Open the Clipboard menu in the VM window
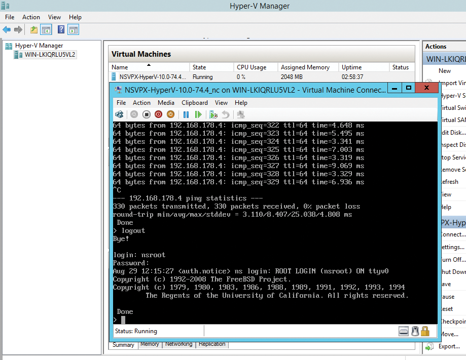Screen dimensions: 466x360 coord(194,102)
